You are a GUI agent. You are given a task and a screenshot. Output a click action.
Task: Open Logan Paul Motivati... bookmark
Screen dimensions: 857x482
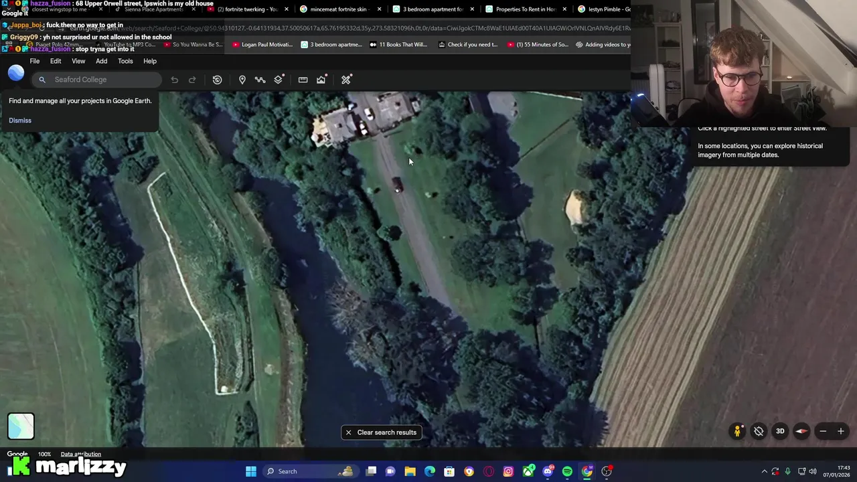[262, 45]
